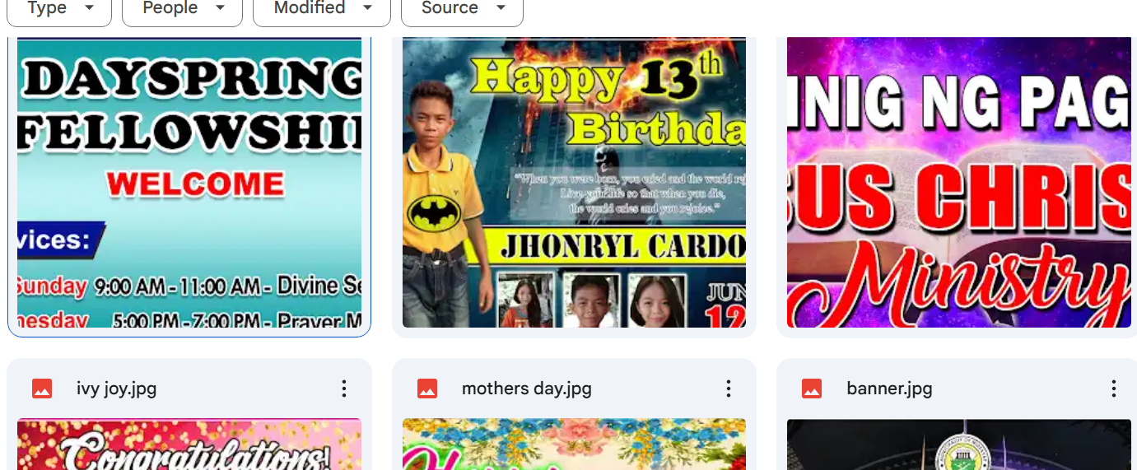
Task: Click image file icon beside mothers day.jpg
Action: pos(427,389)
